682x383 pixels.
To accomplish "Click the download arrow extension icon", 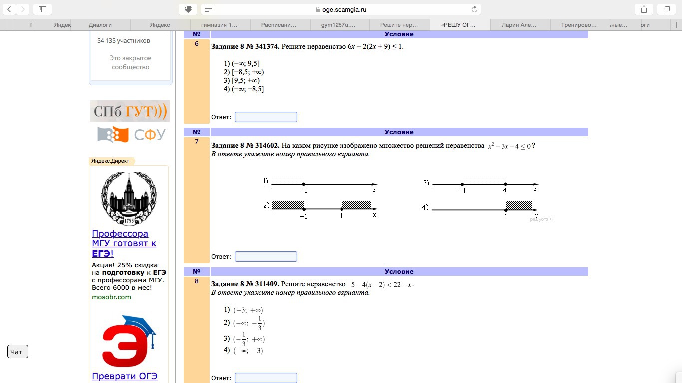I will [x=188, y=9].
